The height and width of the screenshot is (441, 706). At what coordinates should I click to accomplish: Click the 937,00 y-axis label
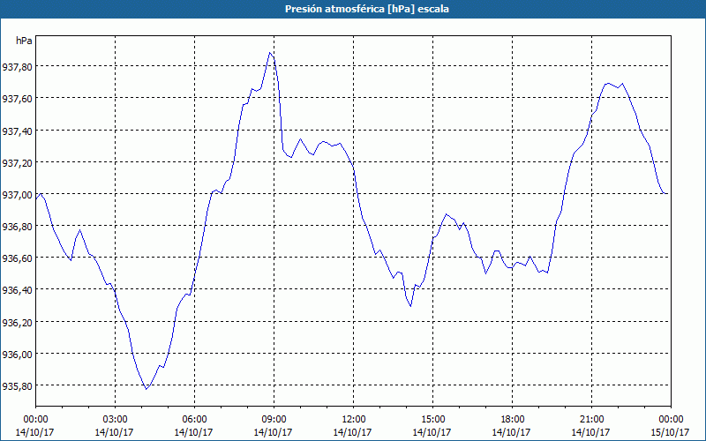pos(18,195)
